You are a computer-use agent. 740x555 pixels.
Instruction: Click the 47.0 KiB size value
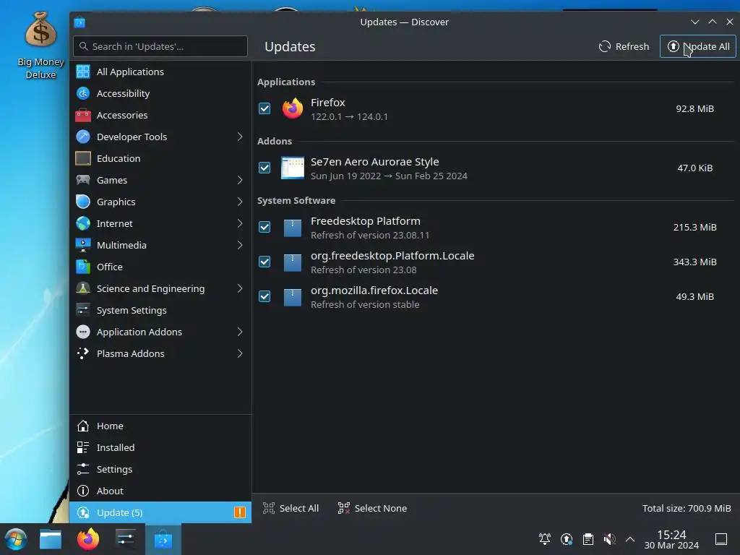point(694,168)
